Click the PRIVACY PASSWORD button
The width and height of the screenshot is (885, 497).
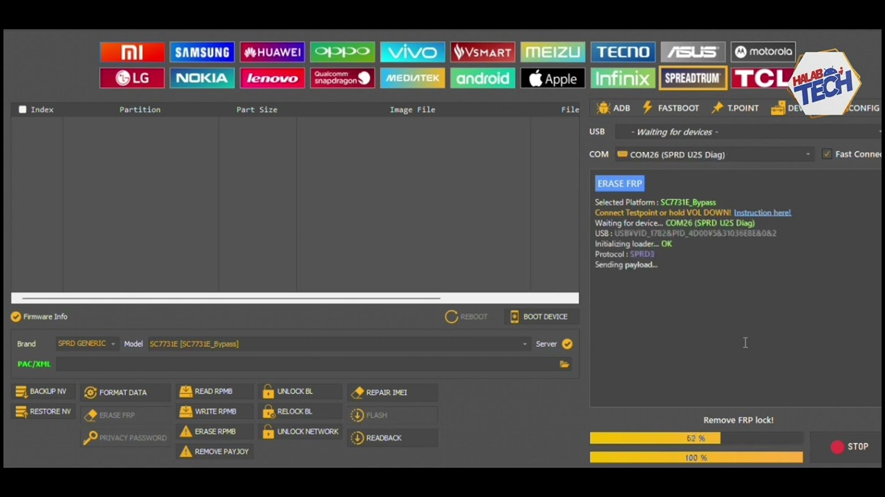(x=125, y=438)
